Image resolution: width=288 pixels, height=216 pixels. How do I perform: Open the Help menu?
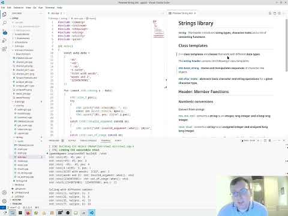[59, 8]
